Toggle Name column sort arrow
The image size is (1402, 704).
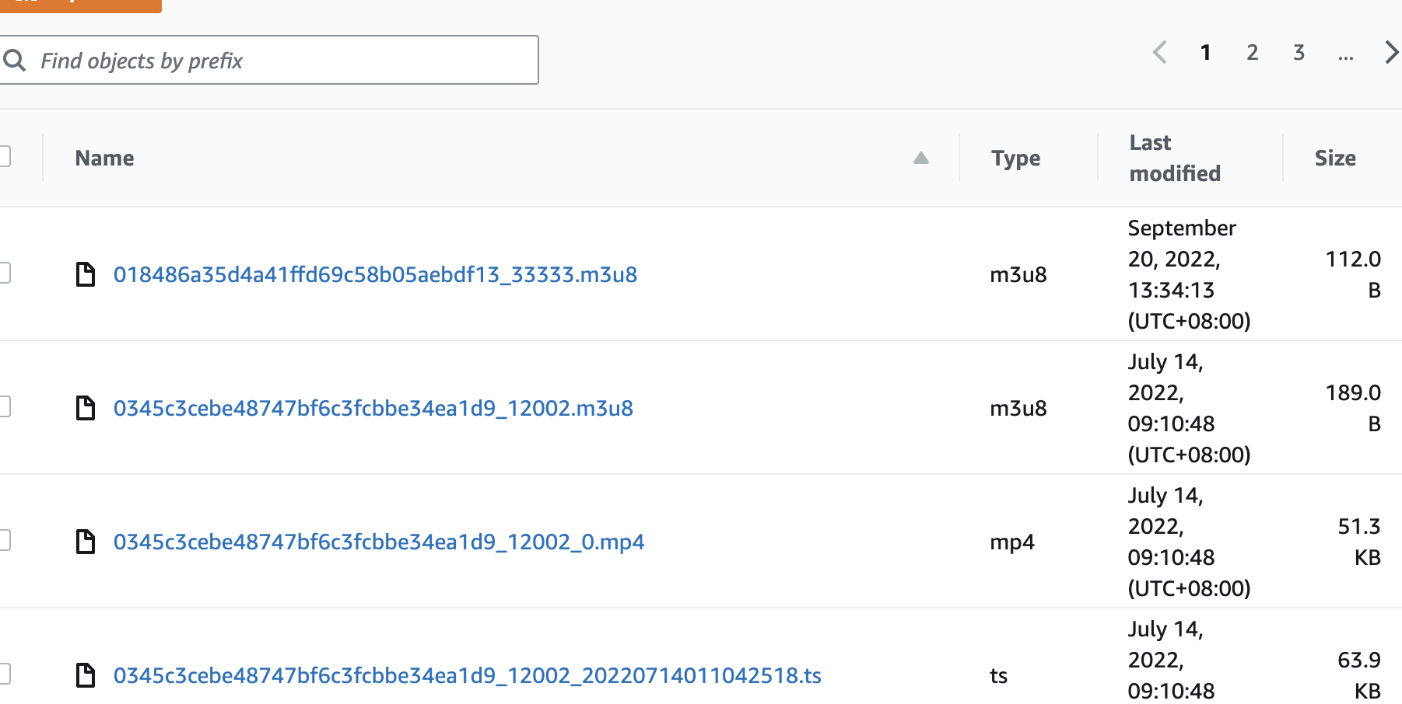point(921,159)
